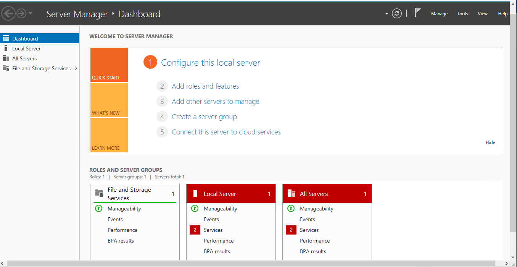Select Local Server in the sidebar
The height and width of the screenshot is (267, 517).
pyautogui.click(x=26, y=49)
